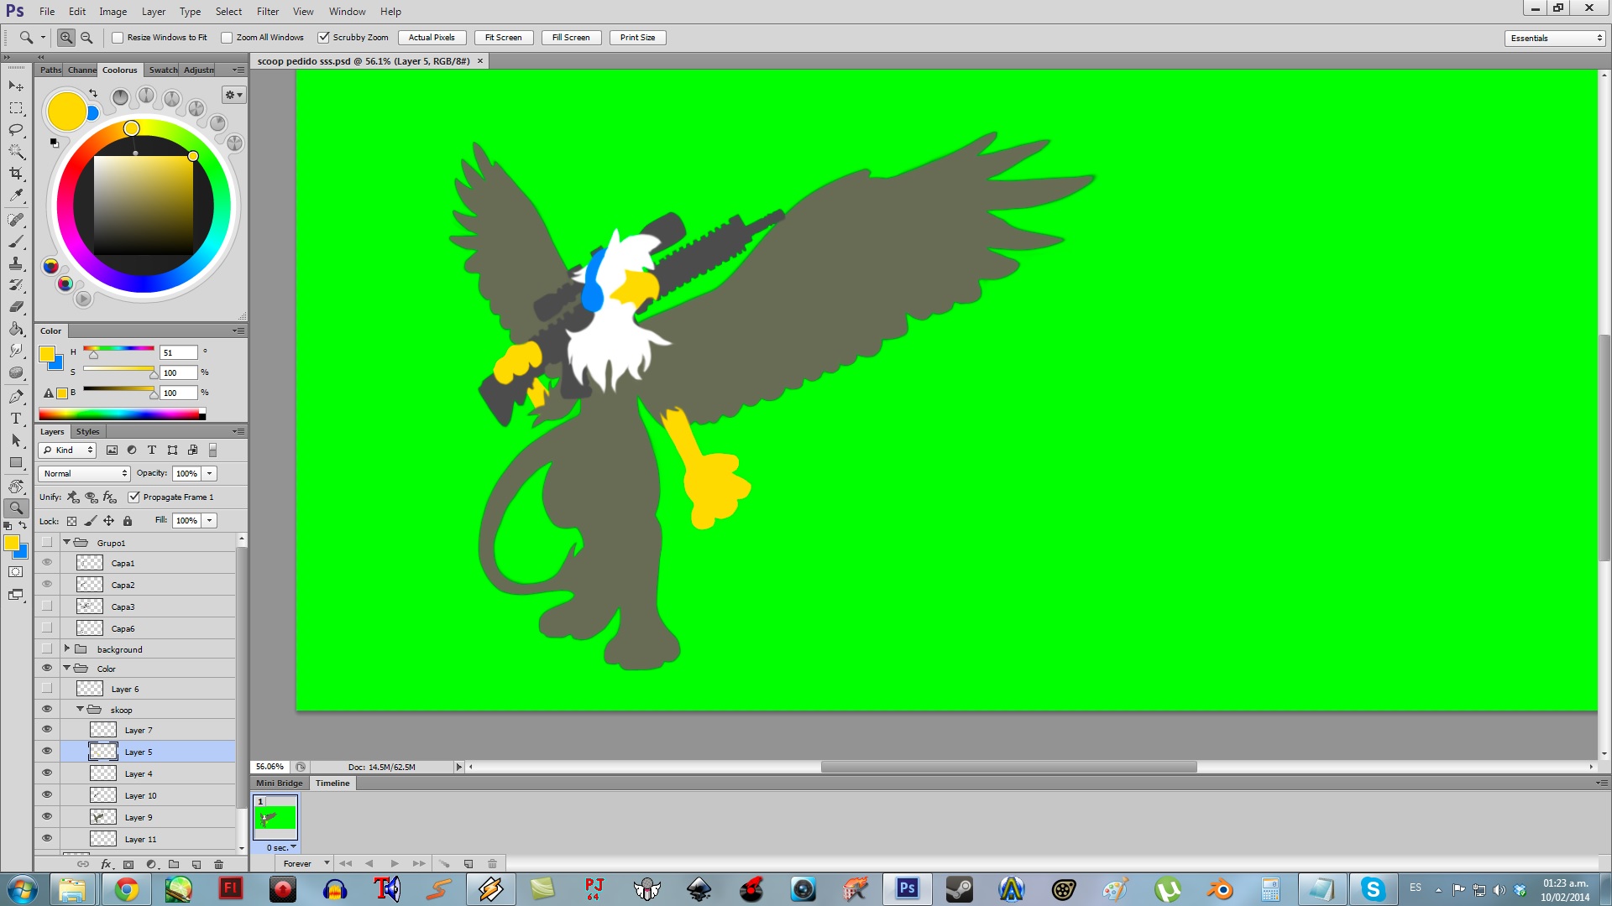
Task: Select the Lasso tool
Action: tap(16, 130)
